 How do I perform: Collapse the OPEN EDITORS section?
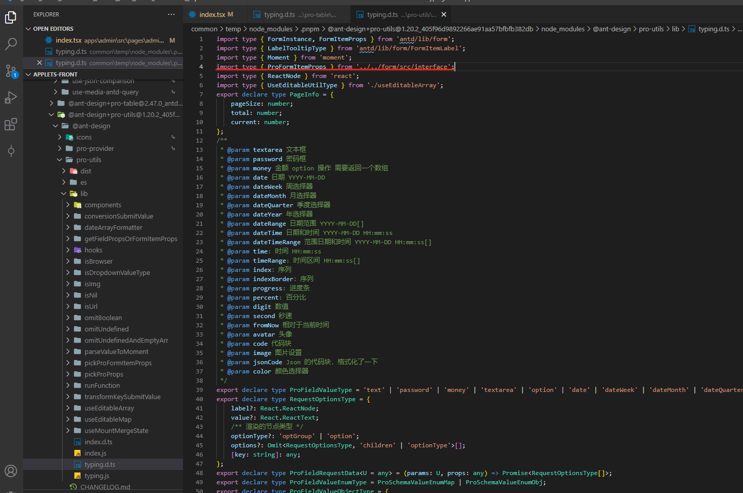tap(29, 28)
